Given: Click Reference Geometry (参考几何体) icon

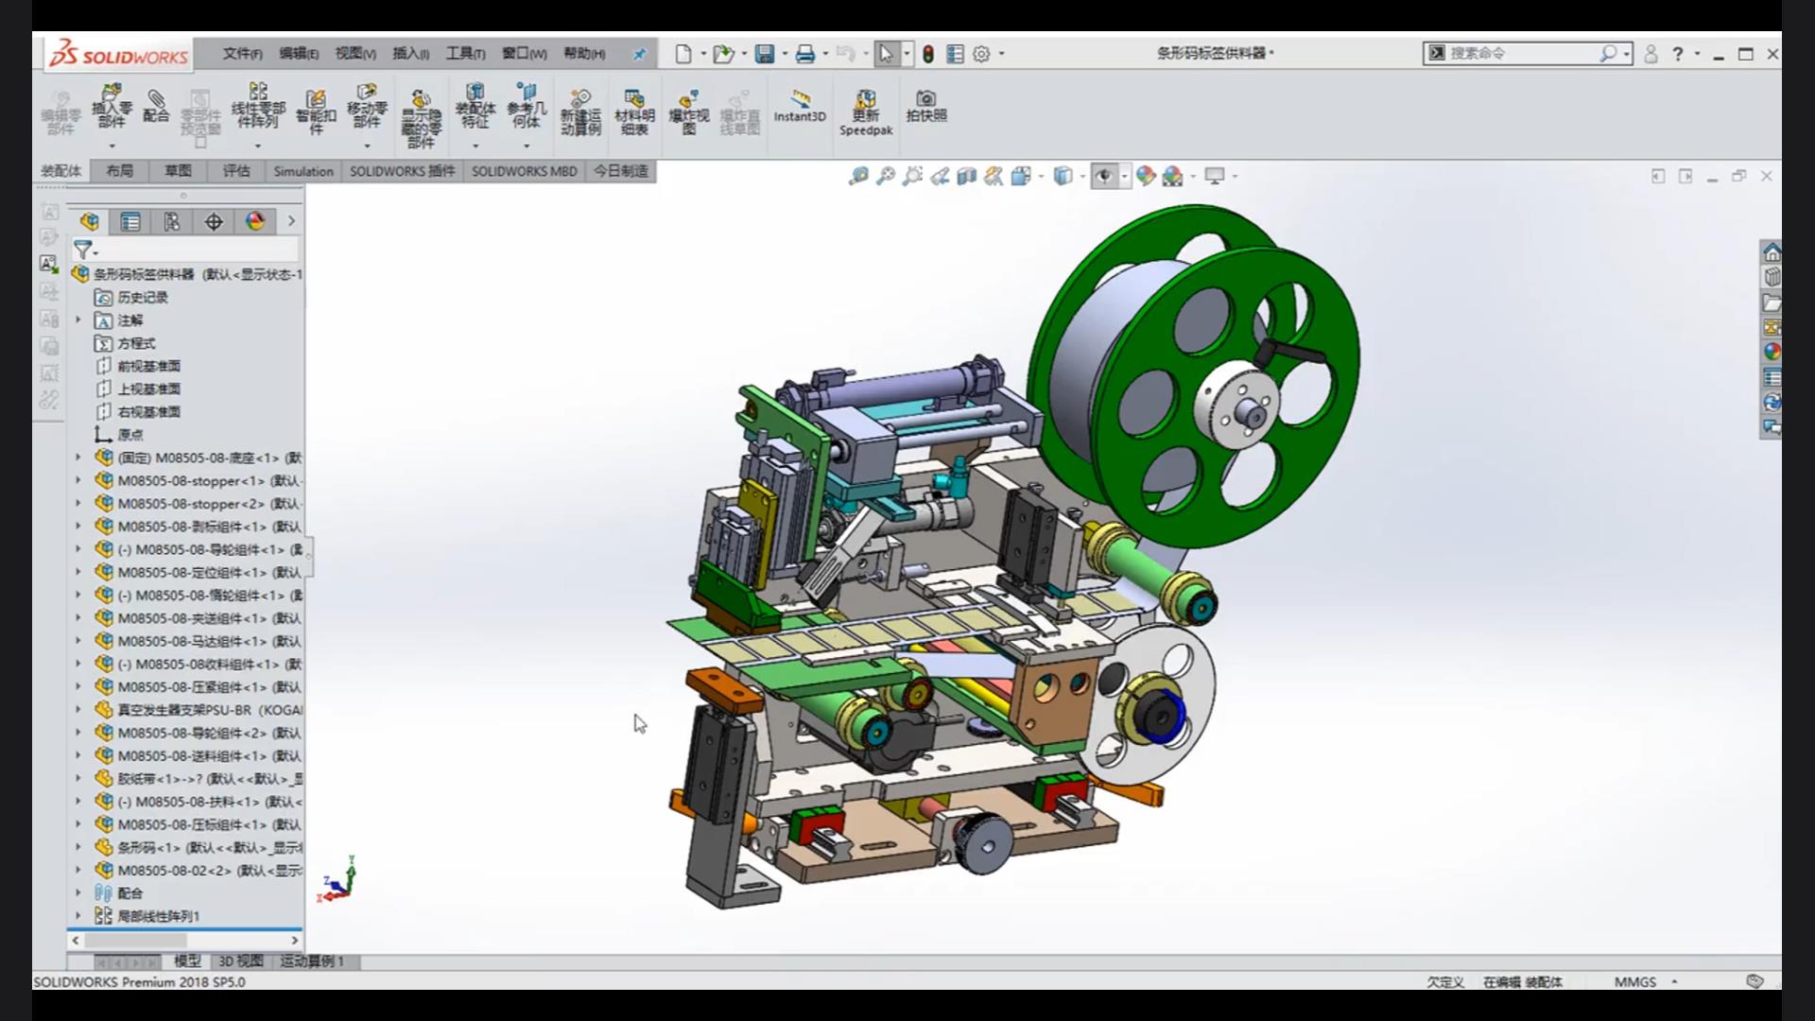Looking at the screenshot, I should pyautogui.click(x=527, y=106).
